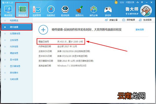This screenshot has width=156, height=104.
Task: Select 其他硬件 in sidebar
Action: [16, 73]
